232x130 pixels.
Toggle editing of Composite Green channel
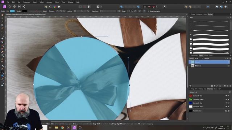click(x=229, y=99)
